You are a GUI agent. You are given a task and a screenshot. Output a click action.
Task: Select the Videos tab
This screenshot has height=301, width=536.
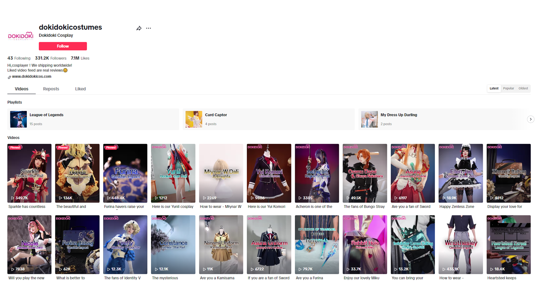click(21, 89)
